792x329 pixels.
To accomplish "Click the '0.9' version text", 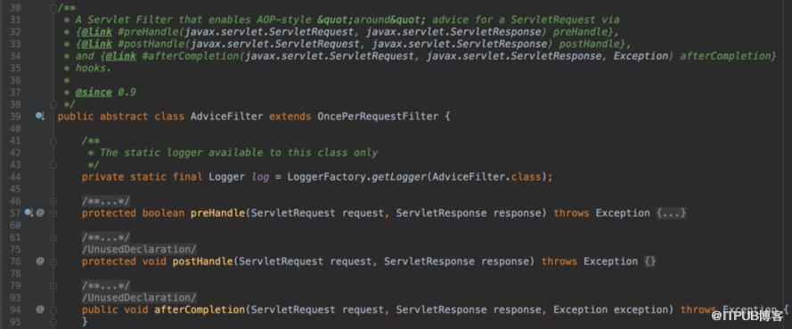I will click(x=127, y=92).
